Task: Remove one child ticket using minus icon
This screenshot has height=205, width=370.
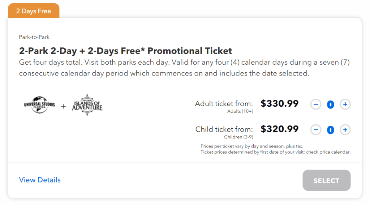Action: [316, 130]
